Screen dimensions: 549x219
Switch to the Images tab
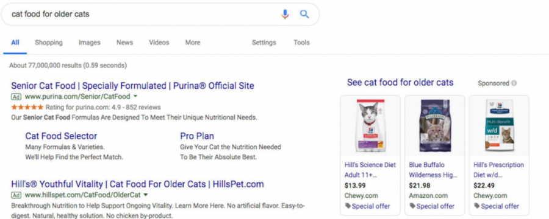pyautogui.click(x=90, y=43)
